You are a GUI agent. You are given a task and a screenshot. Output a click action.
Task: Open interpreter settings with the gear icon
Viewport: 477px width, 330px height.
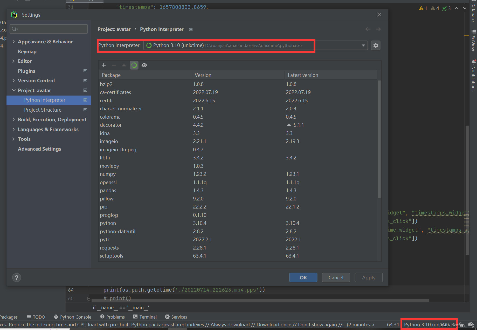376,45
